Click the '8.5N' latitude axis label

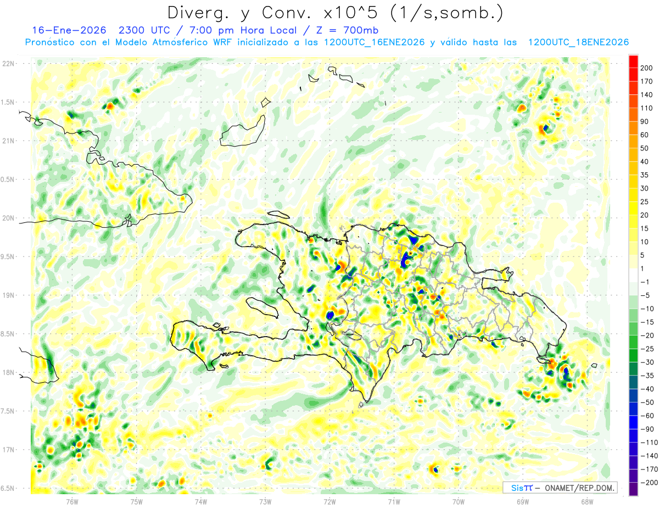click(8, 334)
